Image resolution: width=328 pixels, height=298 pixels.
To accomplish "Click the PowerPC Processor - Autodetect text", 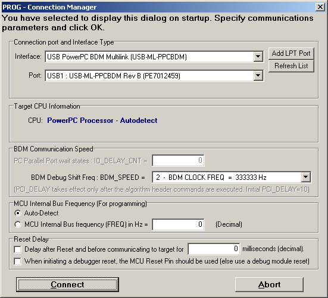I will point(102,121).
